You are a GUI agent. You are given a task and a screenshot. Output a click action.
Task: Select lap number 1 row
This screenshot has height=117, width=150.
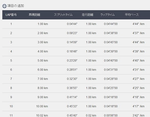tap(76, 24)
